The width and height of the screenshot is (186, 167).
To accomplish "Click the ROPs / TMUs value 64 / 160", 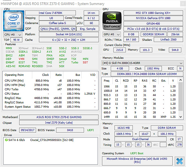I will 131,40.
